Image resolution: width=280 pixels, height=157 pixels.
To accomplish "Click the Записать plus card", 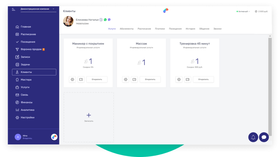I will (x=89, y=117).
